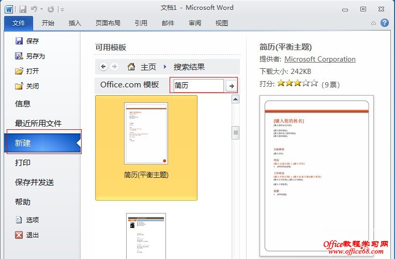Image resolution: width=395 pixels, height=259 pixels.
Task: Click the Back arrow in template navigation
Action: [103, 67]
